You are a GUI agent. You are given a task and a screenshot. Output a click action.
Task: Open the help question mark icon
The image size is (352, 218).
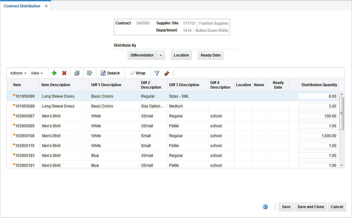[x=265, y=207]
